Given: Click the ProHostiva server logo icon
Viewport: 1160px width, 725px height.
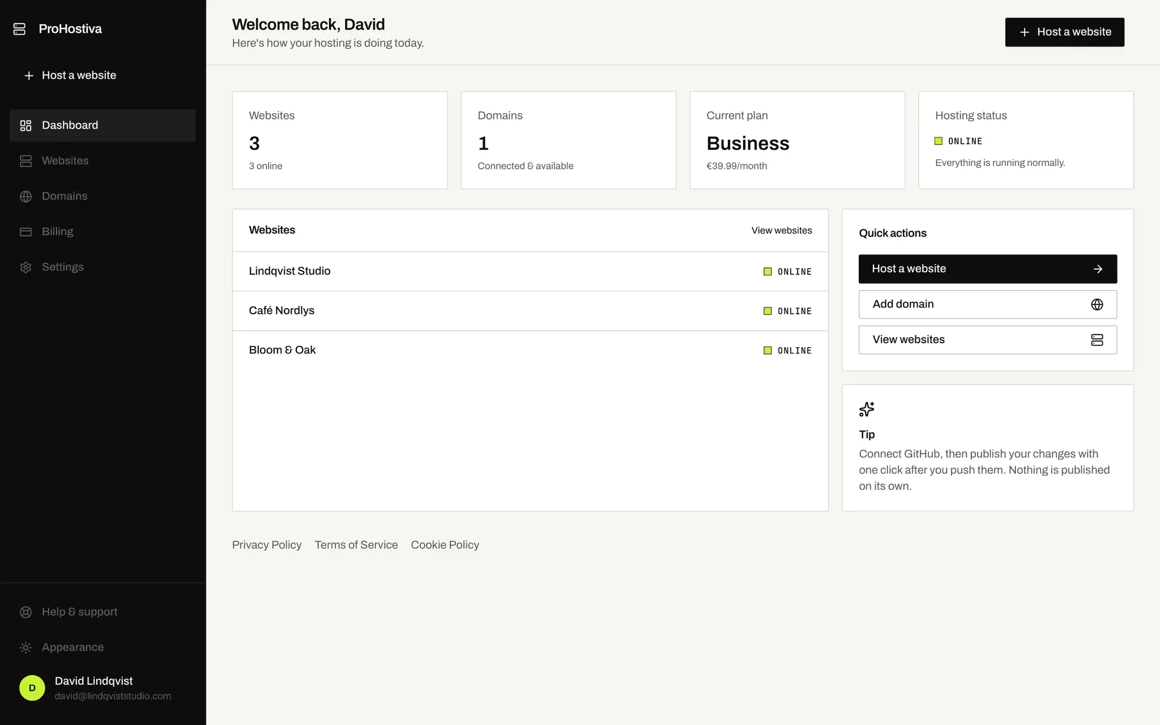Looking at the screenshot, I should tap(19, 29).
